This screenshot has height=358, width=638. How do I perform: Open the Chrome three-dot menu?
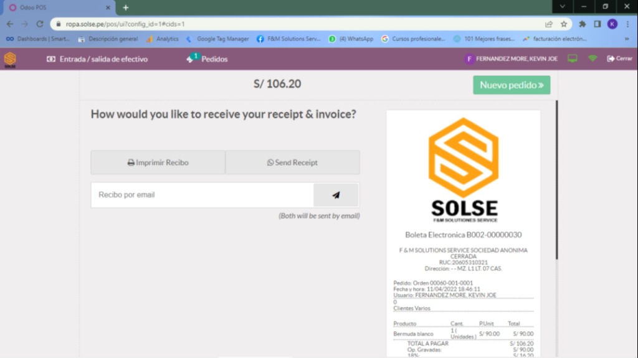click(x=627, y=24)
